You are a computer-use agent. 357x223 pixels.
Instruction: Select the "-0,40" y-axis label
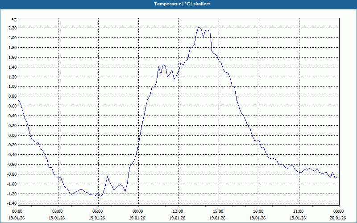point(12,155)
